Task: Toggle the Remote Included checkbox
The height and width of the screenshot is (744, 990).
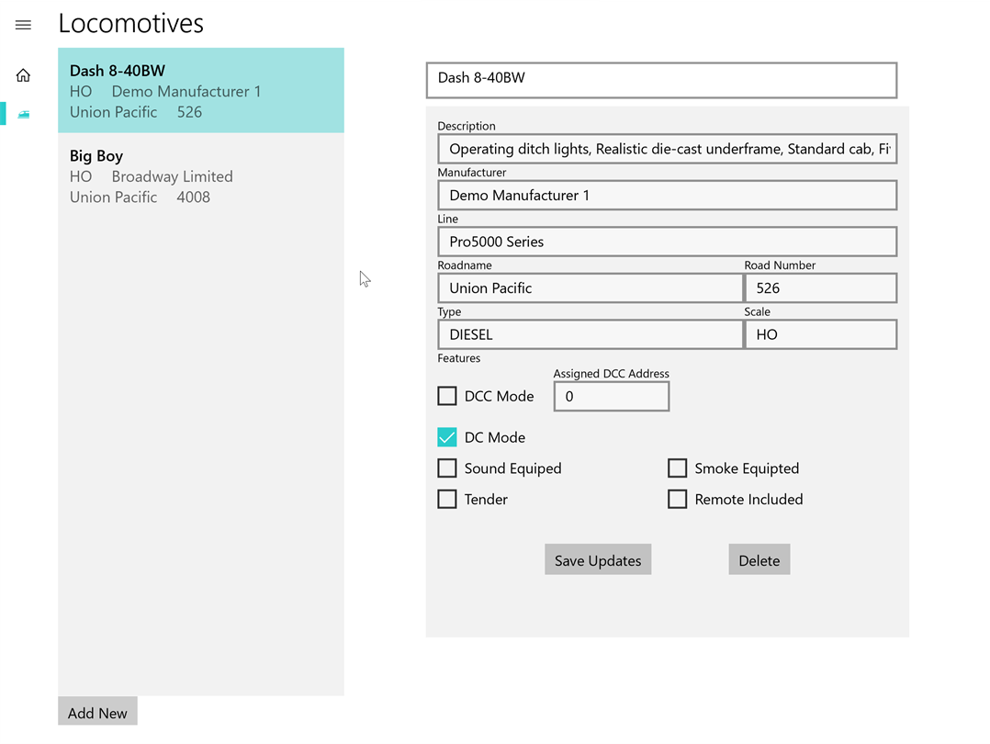Action: tap(678, 500)
